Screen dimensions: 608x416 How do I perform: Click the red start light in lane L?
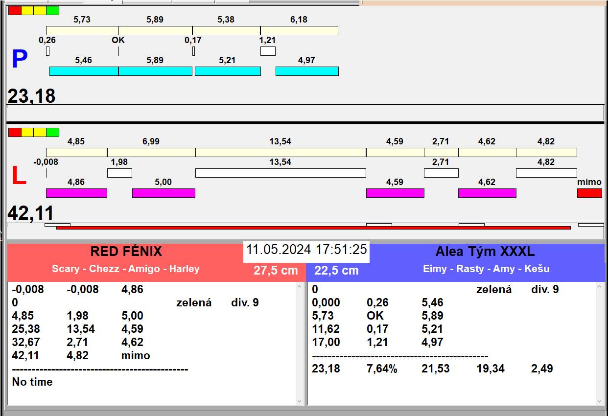pos(15,132)
